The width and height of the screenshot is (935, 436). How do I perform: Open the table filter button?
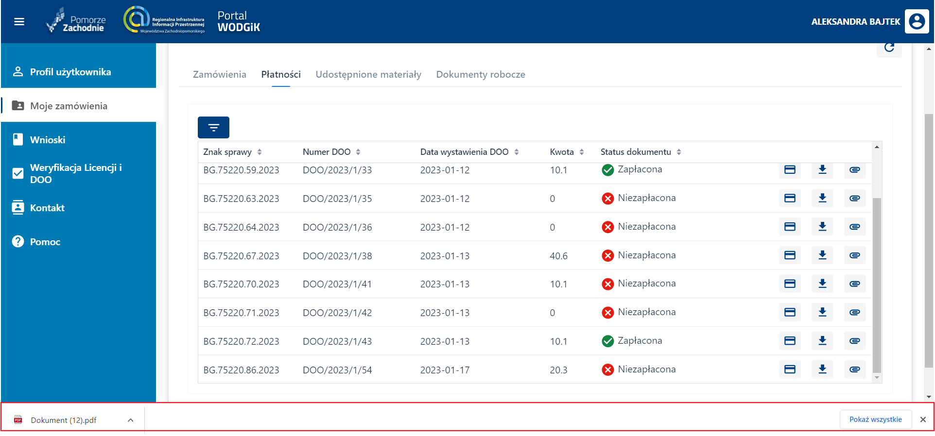pos(213,128)
